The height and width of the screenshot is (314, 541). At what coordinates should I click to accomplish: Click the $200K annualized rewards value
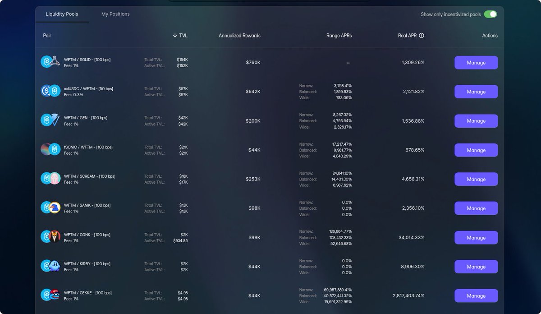[253, 121]
